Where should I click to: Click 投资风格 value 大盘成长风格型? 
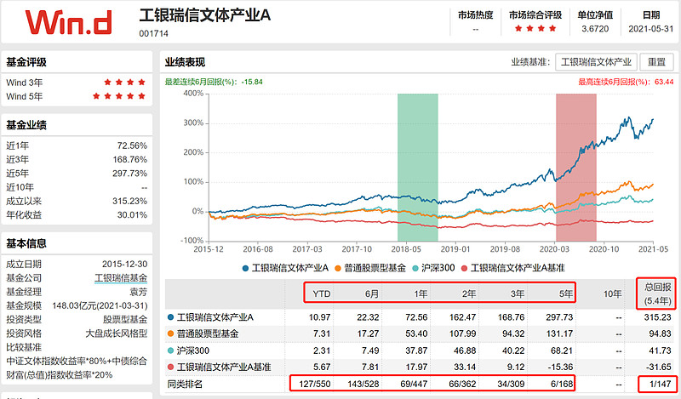coord(117,333)
